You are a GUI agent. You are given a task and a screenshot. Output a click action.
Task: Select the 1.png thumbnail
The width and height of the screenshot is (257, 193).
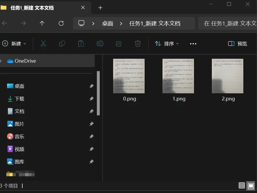[x=178, y=76]
